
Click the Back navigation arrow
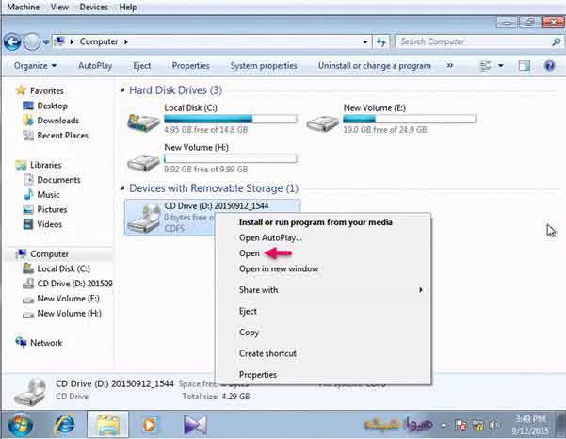12,41
